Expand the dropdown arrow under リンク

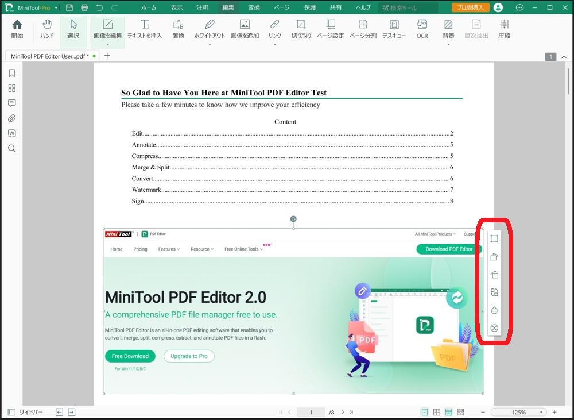(274, 44)
